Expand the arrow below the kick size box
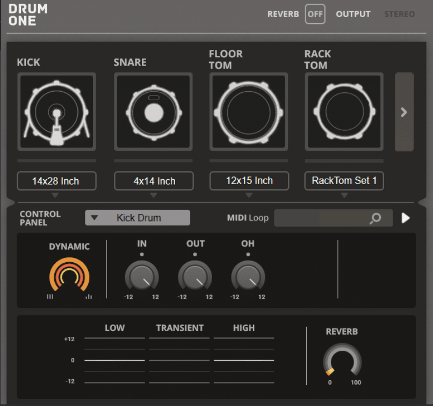Screen dimensions: 433x406 (x=55, y=195)
